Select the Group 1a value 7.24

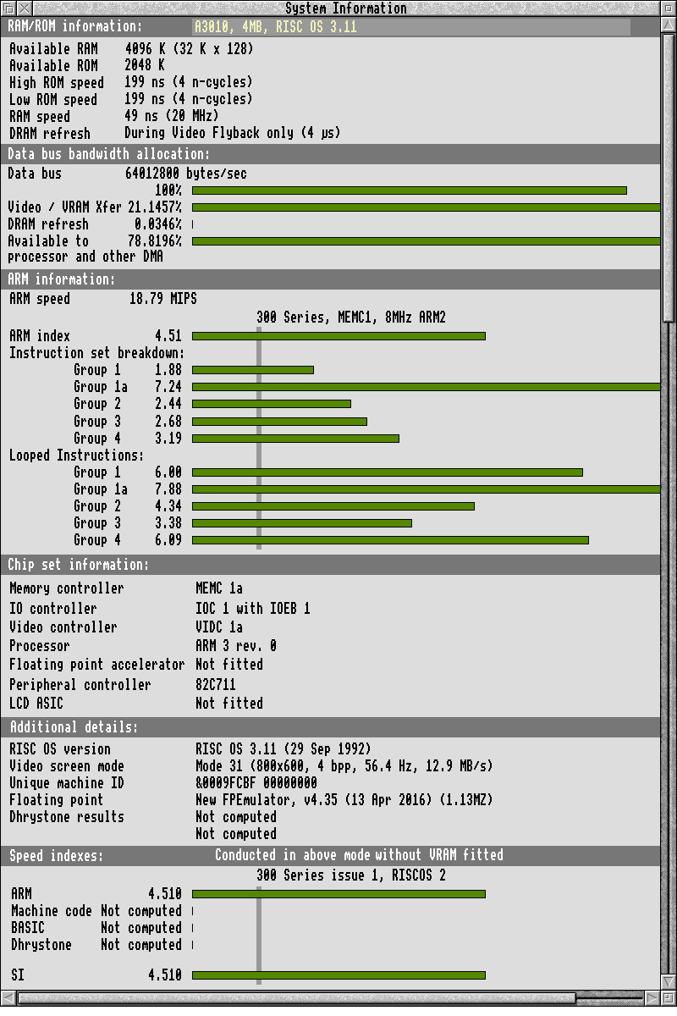pyautogui.click(x=168, y=387)
